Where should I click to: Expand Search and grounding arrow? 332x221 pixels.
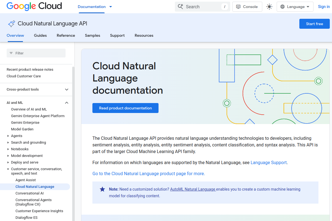[x=8, y=143]
